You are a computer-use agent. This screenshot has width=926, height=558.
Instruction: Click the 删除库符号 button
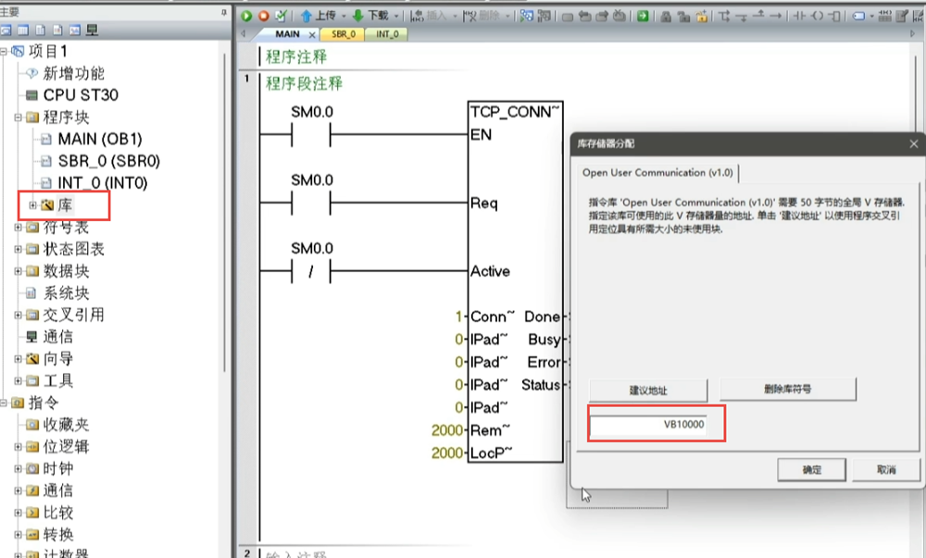787,390
